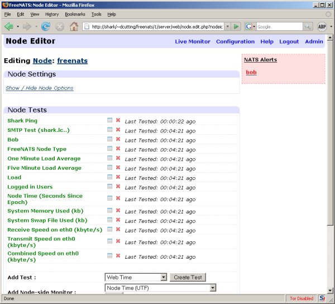The width and height of the screenshot is (335, 304).
Task: Click the Google search input field
Action: pos(280,26)
